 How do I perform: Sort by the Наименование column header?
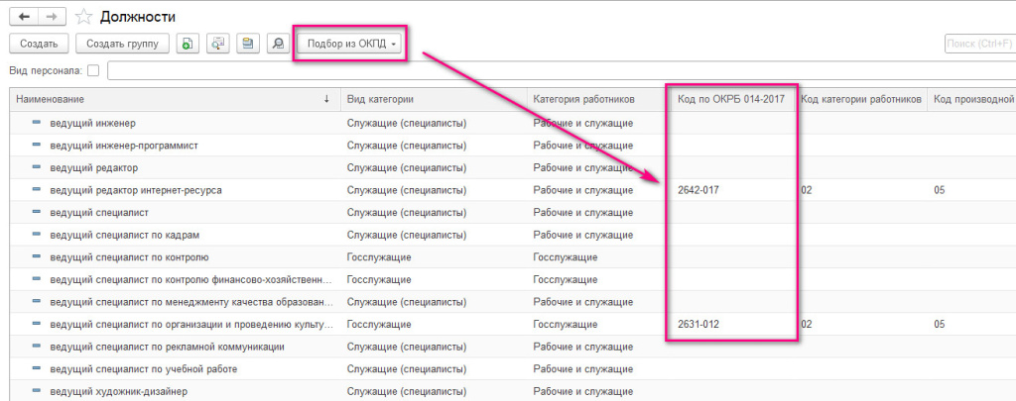point(169,99)
